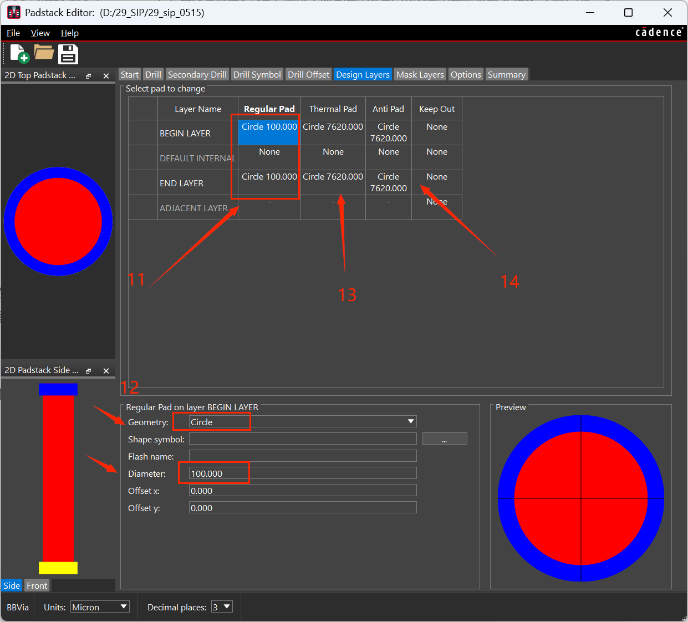Click the Diameter input field
The width and height of the screenshot is (688, 622).
point(303,473)
